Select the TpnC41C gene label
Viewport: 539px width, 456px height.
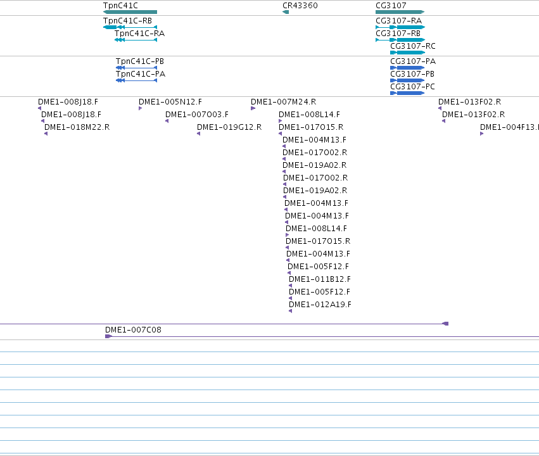pos(120,6)
